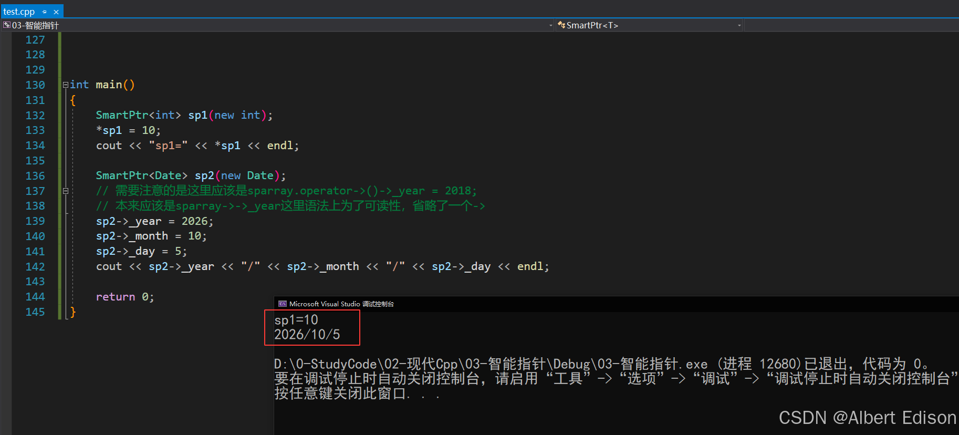Click SmartPtr<Date> on line 136
Viewport: 959px width, 435px height.
coord(142,175)
